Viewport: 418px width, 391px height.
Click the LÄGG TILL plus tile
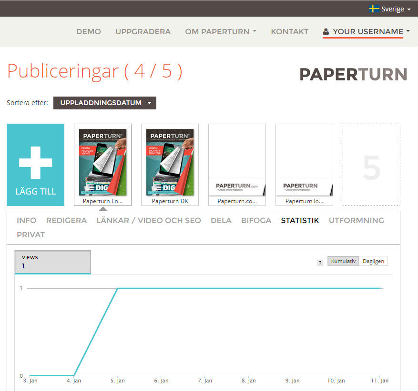(x=35, y=165)
